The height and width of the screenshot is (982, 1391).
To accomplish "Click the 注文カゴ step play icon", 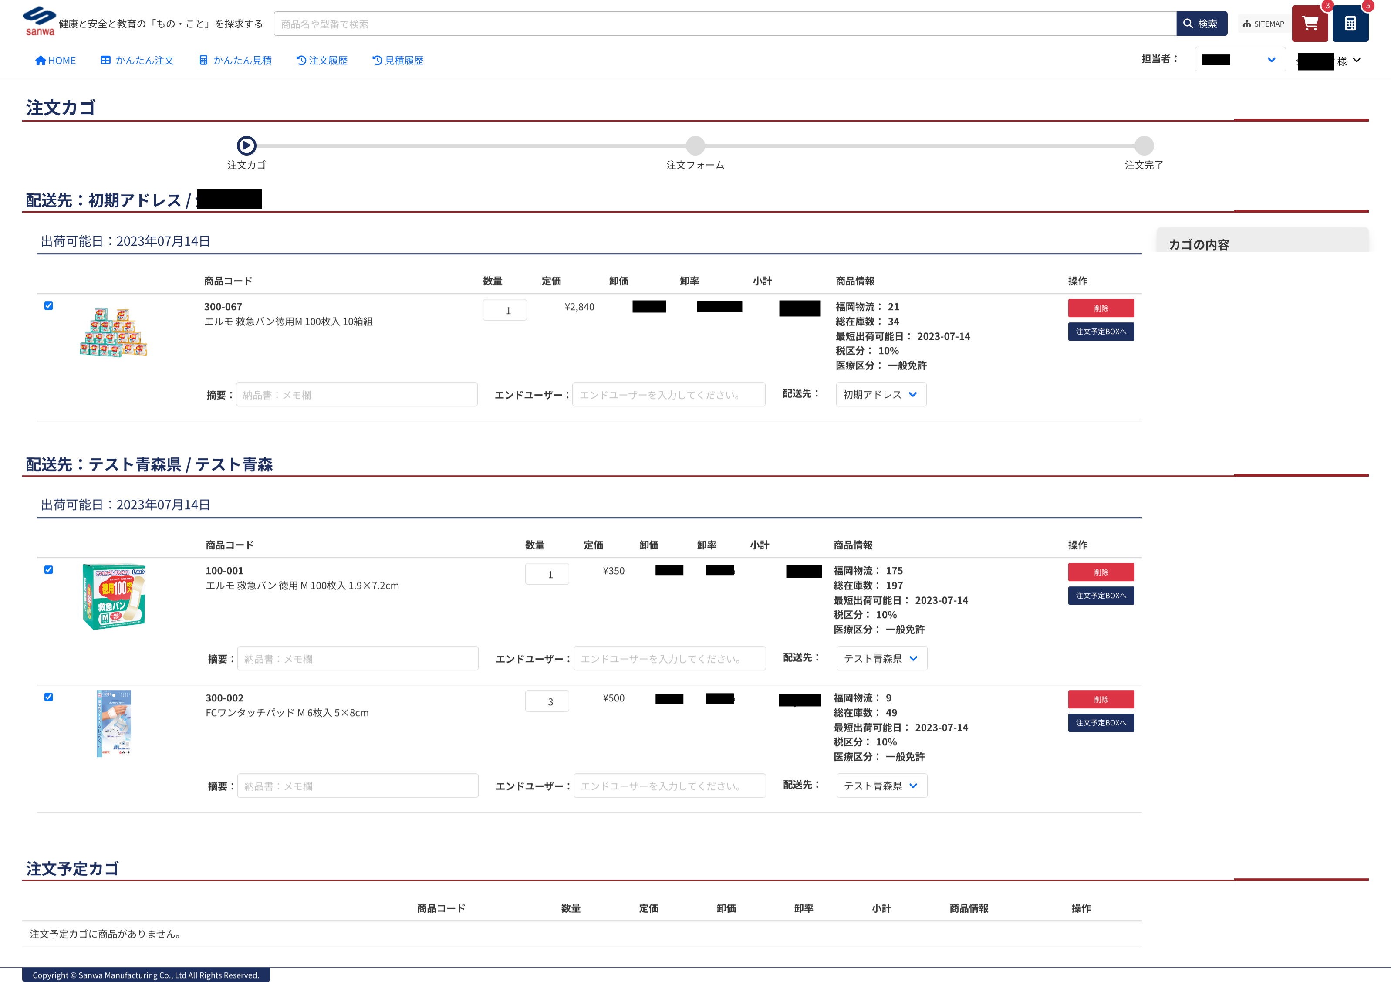I will tap(246, 146).
